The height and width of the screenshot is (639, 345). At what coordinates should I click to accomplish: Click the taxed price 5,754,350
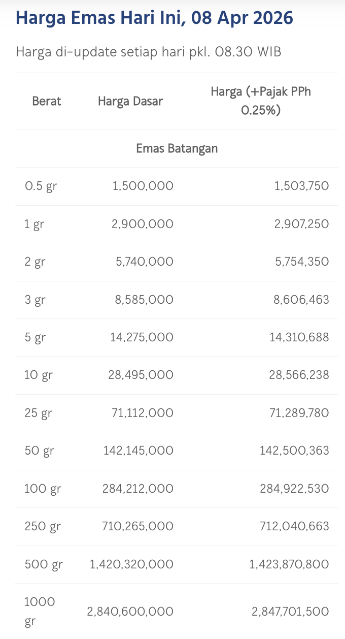(x=301, y=262)
